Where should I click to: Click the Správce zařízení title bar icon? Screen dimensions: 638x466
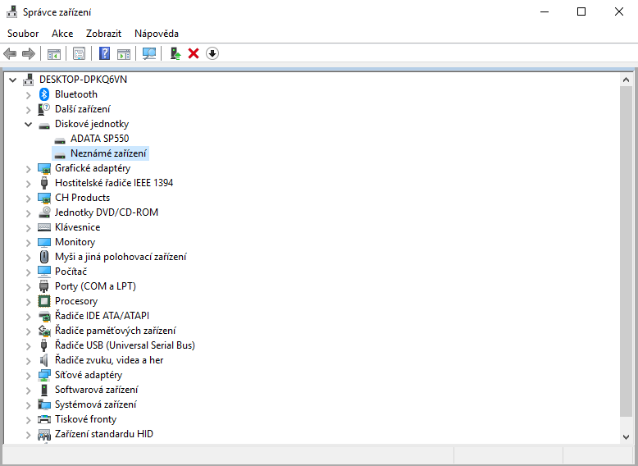[11, 11]
